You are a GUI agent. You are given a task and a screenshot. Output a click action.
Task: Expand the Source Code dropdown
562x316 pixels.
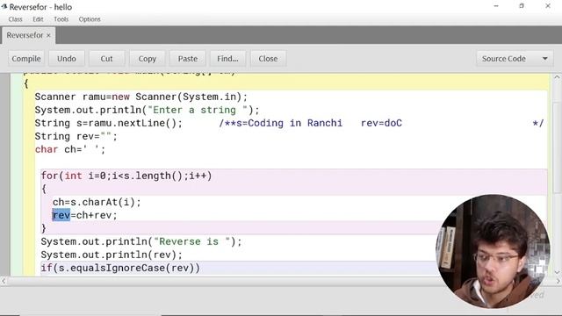pos(515,59)
